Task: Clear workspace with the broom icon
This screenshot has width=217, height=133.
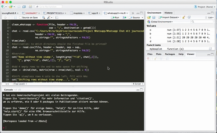Action: click(184, 17)
